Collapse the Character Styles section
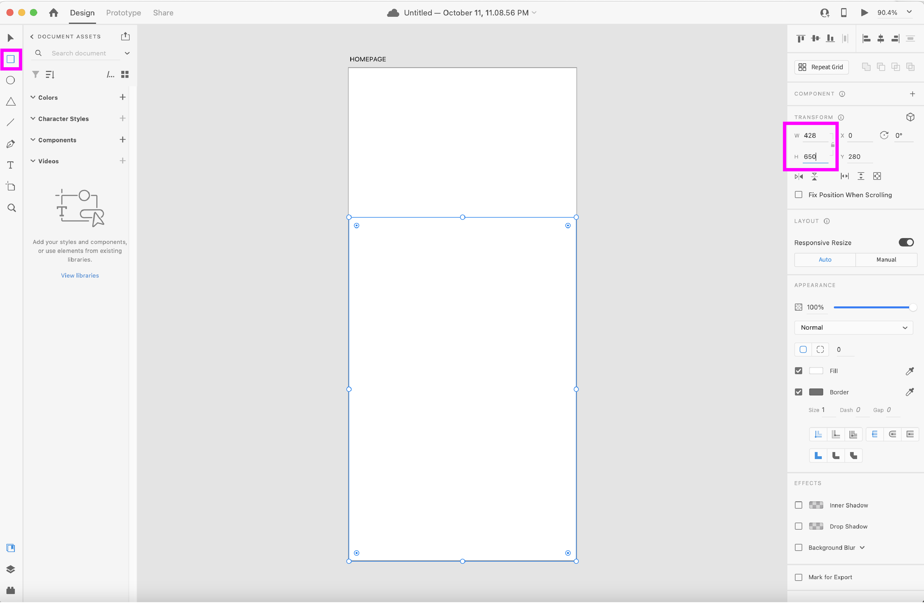The height and width of the screenshot is (603, 924). click(x=33, y=119)
